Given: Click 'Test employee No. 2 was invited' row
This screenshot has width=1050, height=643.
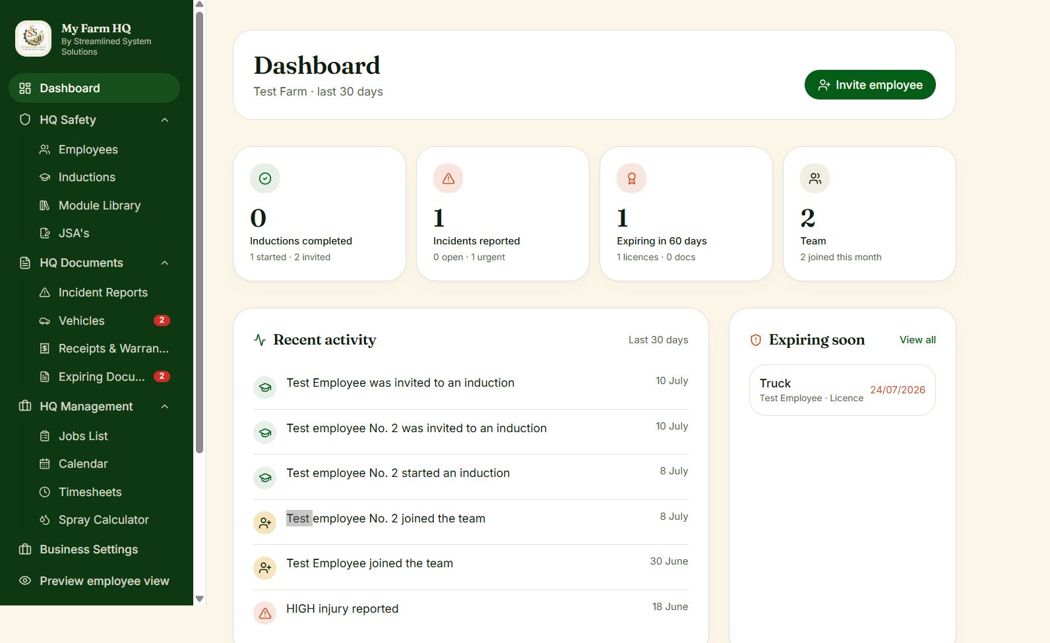Looking at the screenshot, I should [x=471, y=432].
